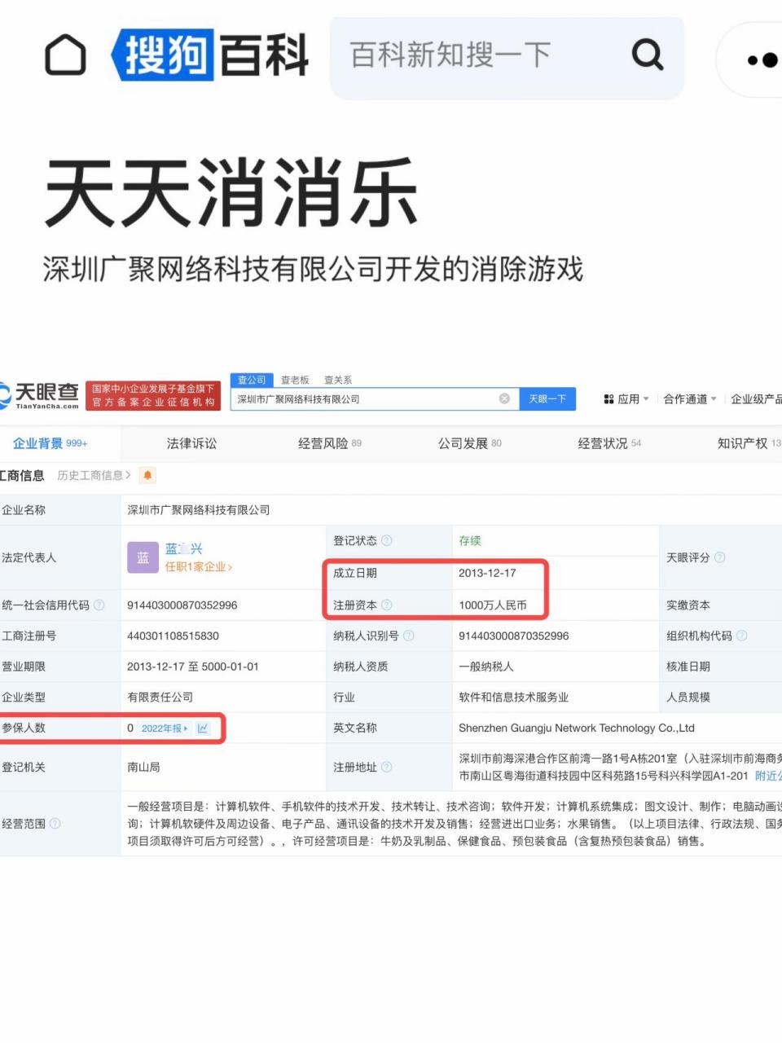Select the 南山局 registration authority value

[x=143, y=767]
